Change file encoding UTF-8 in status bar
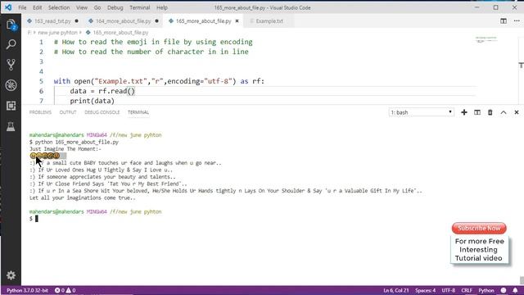The width and height of the screenshot is (524, 295). (449, 290)
